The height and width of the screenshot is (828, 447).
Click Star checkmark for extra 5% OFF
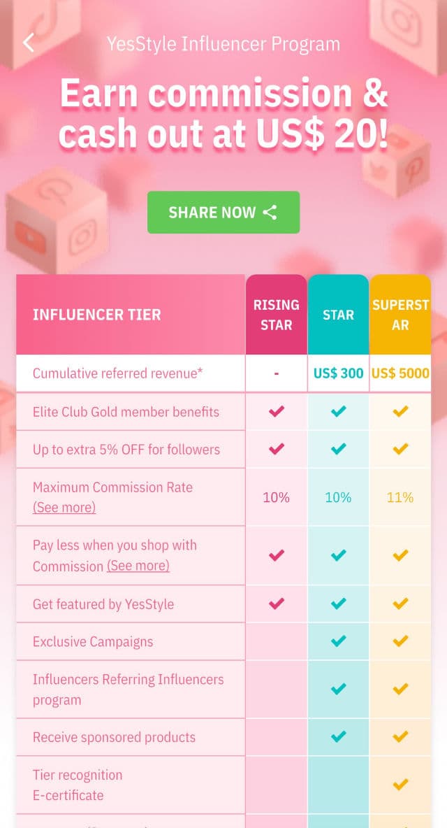click(338, 449)
